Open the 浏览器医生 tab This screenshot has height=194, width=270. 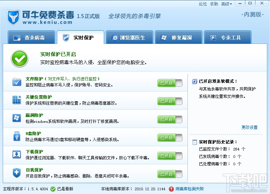130,37
